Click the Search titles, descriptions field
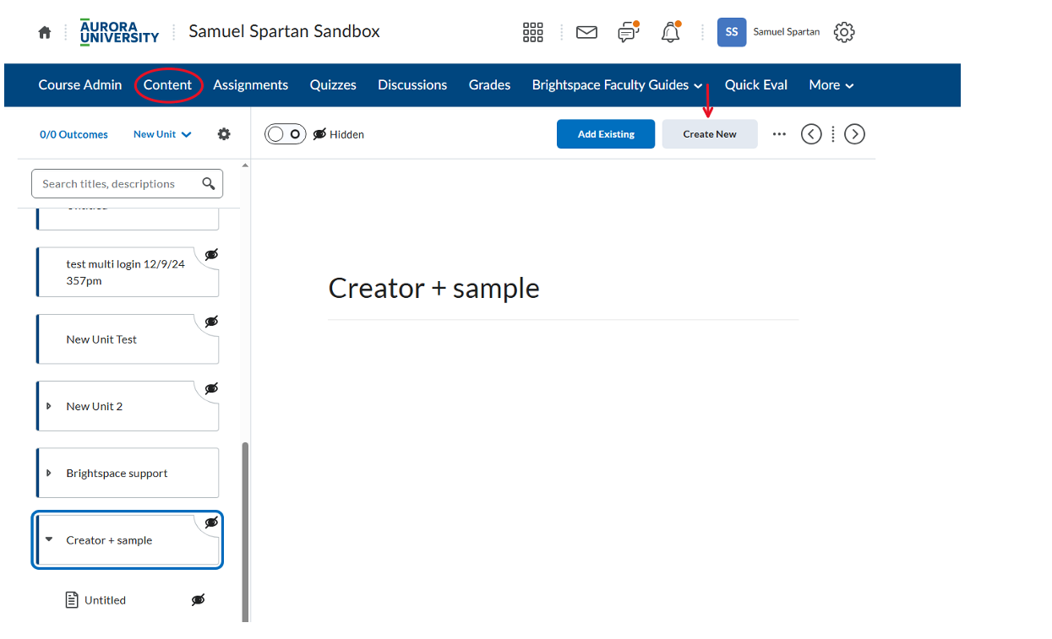This screenshot has height=639, width=1052. [128, 183]
